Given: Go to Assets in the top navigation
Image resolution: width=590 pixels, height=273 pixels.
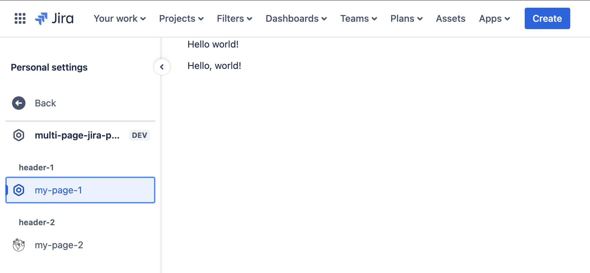Looking at the screenshot, I should click(x=451, y=18).
